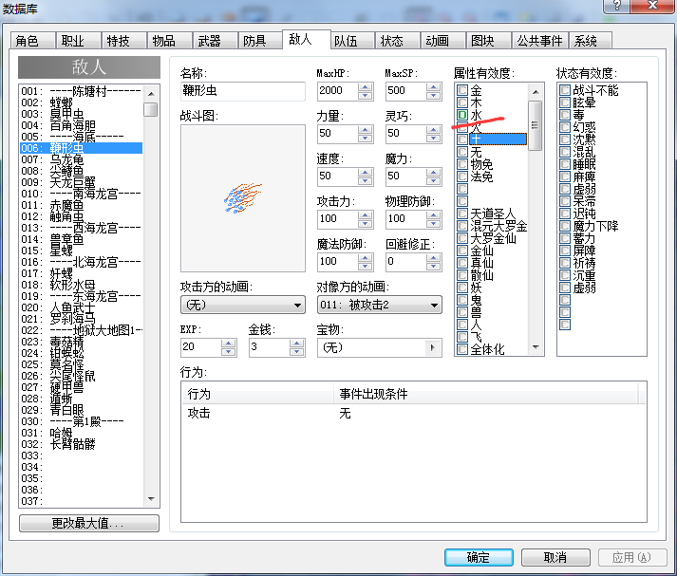The image size is (677, 576).
Task: Close the 数据库 dialog window
Action: coord(652,6)
